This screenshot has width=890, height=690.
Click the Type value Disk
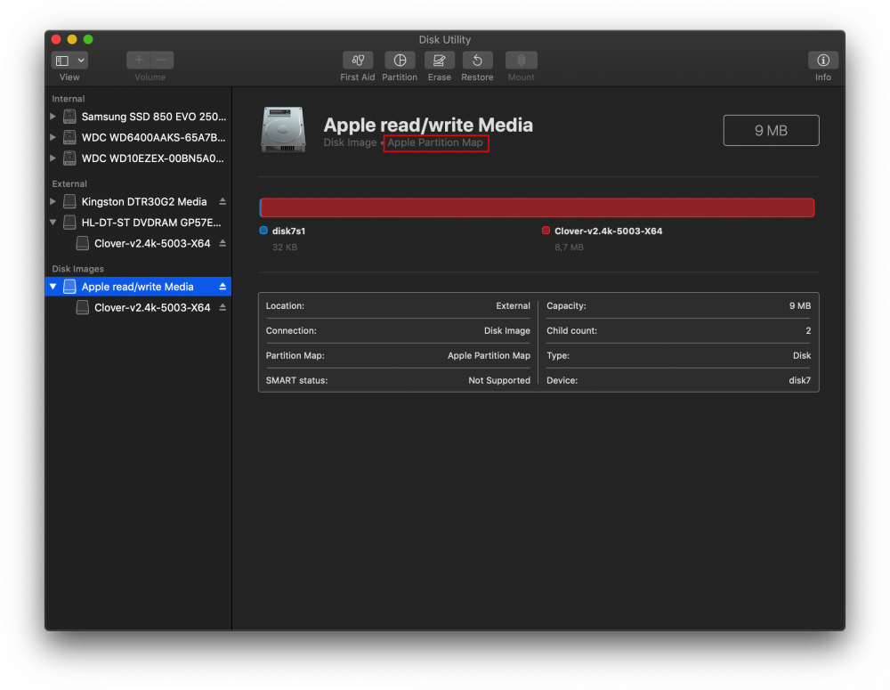pos(802,355)
